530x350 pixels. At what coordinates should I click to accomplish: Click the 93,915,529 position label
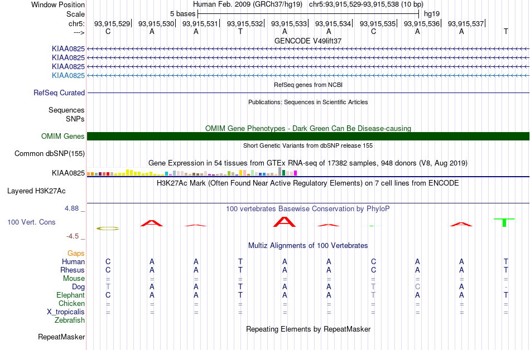pos(112,23)
